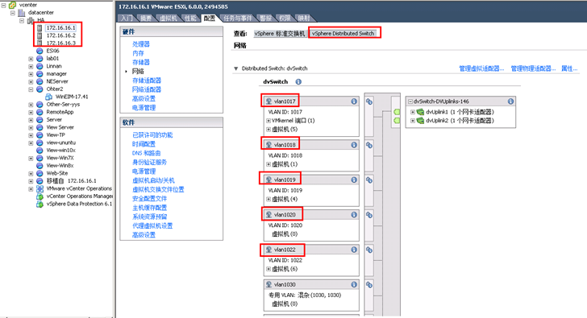Open DNS 和路由 settings
This screenshot has width=587, height=318.
click(147, 153)
